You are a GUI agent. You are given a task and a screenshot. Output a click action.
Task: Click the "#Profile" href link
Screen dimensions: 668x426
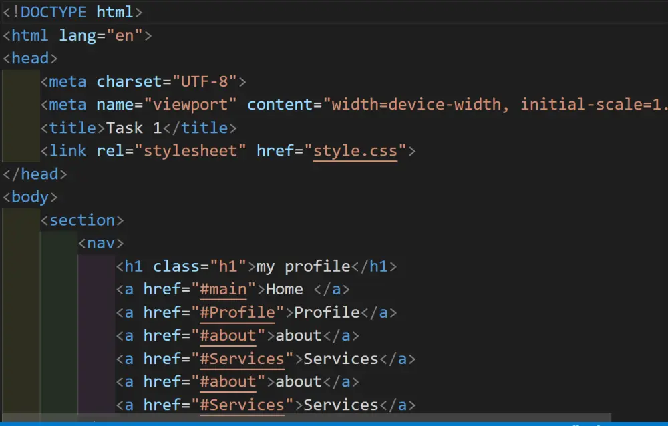tap(237, 312)
